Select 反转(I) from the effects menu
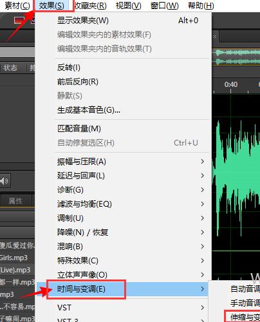The image size is (260, 322). point(124,68)
